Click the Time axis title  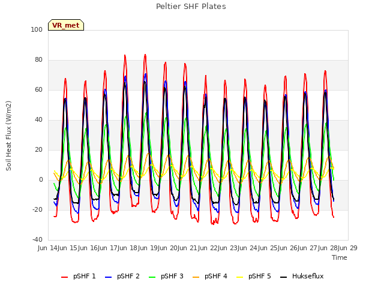[x=340, y=257]
